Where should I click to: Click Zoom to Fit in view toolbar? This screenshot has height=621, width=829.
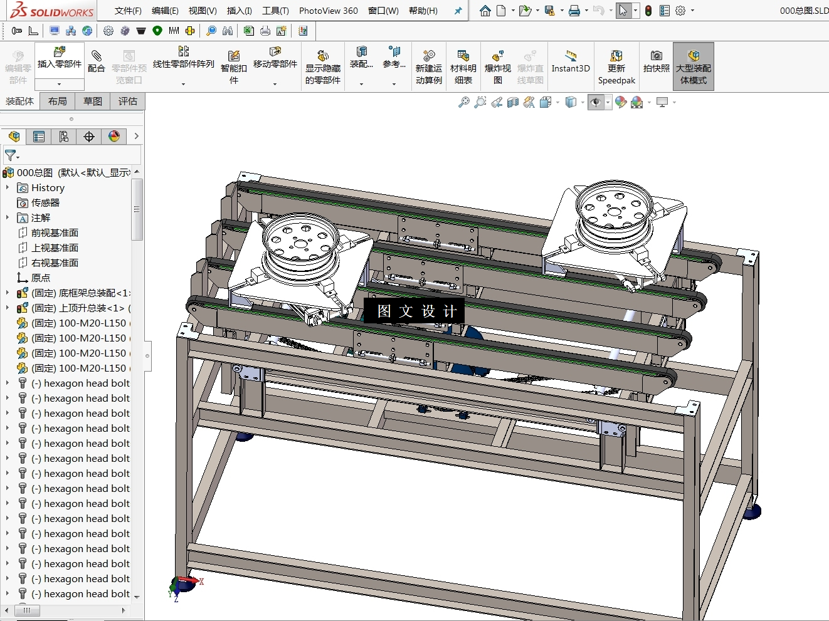pyautogui.click(x=463, y=102)
